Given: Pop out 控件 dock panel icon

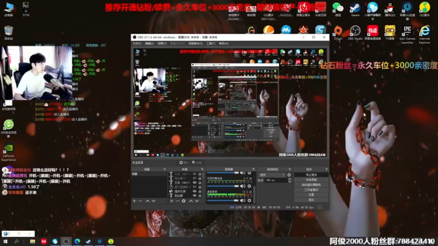Looking at the screenshot, I should click(x=326, y=169).
